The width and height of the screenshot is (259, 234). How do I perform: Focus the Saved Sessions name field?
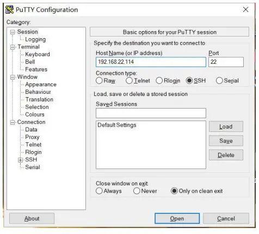click(151, 113)
